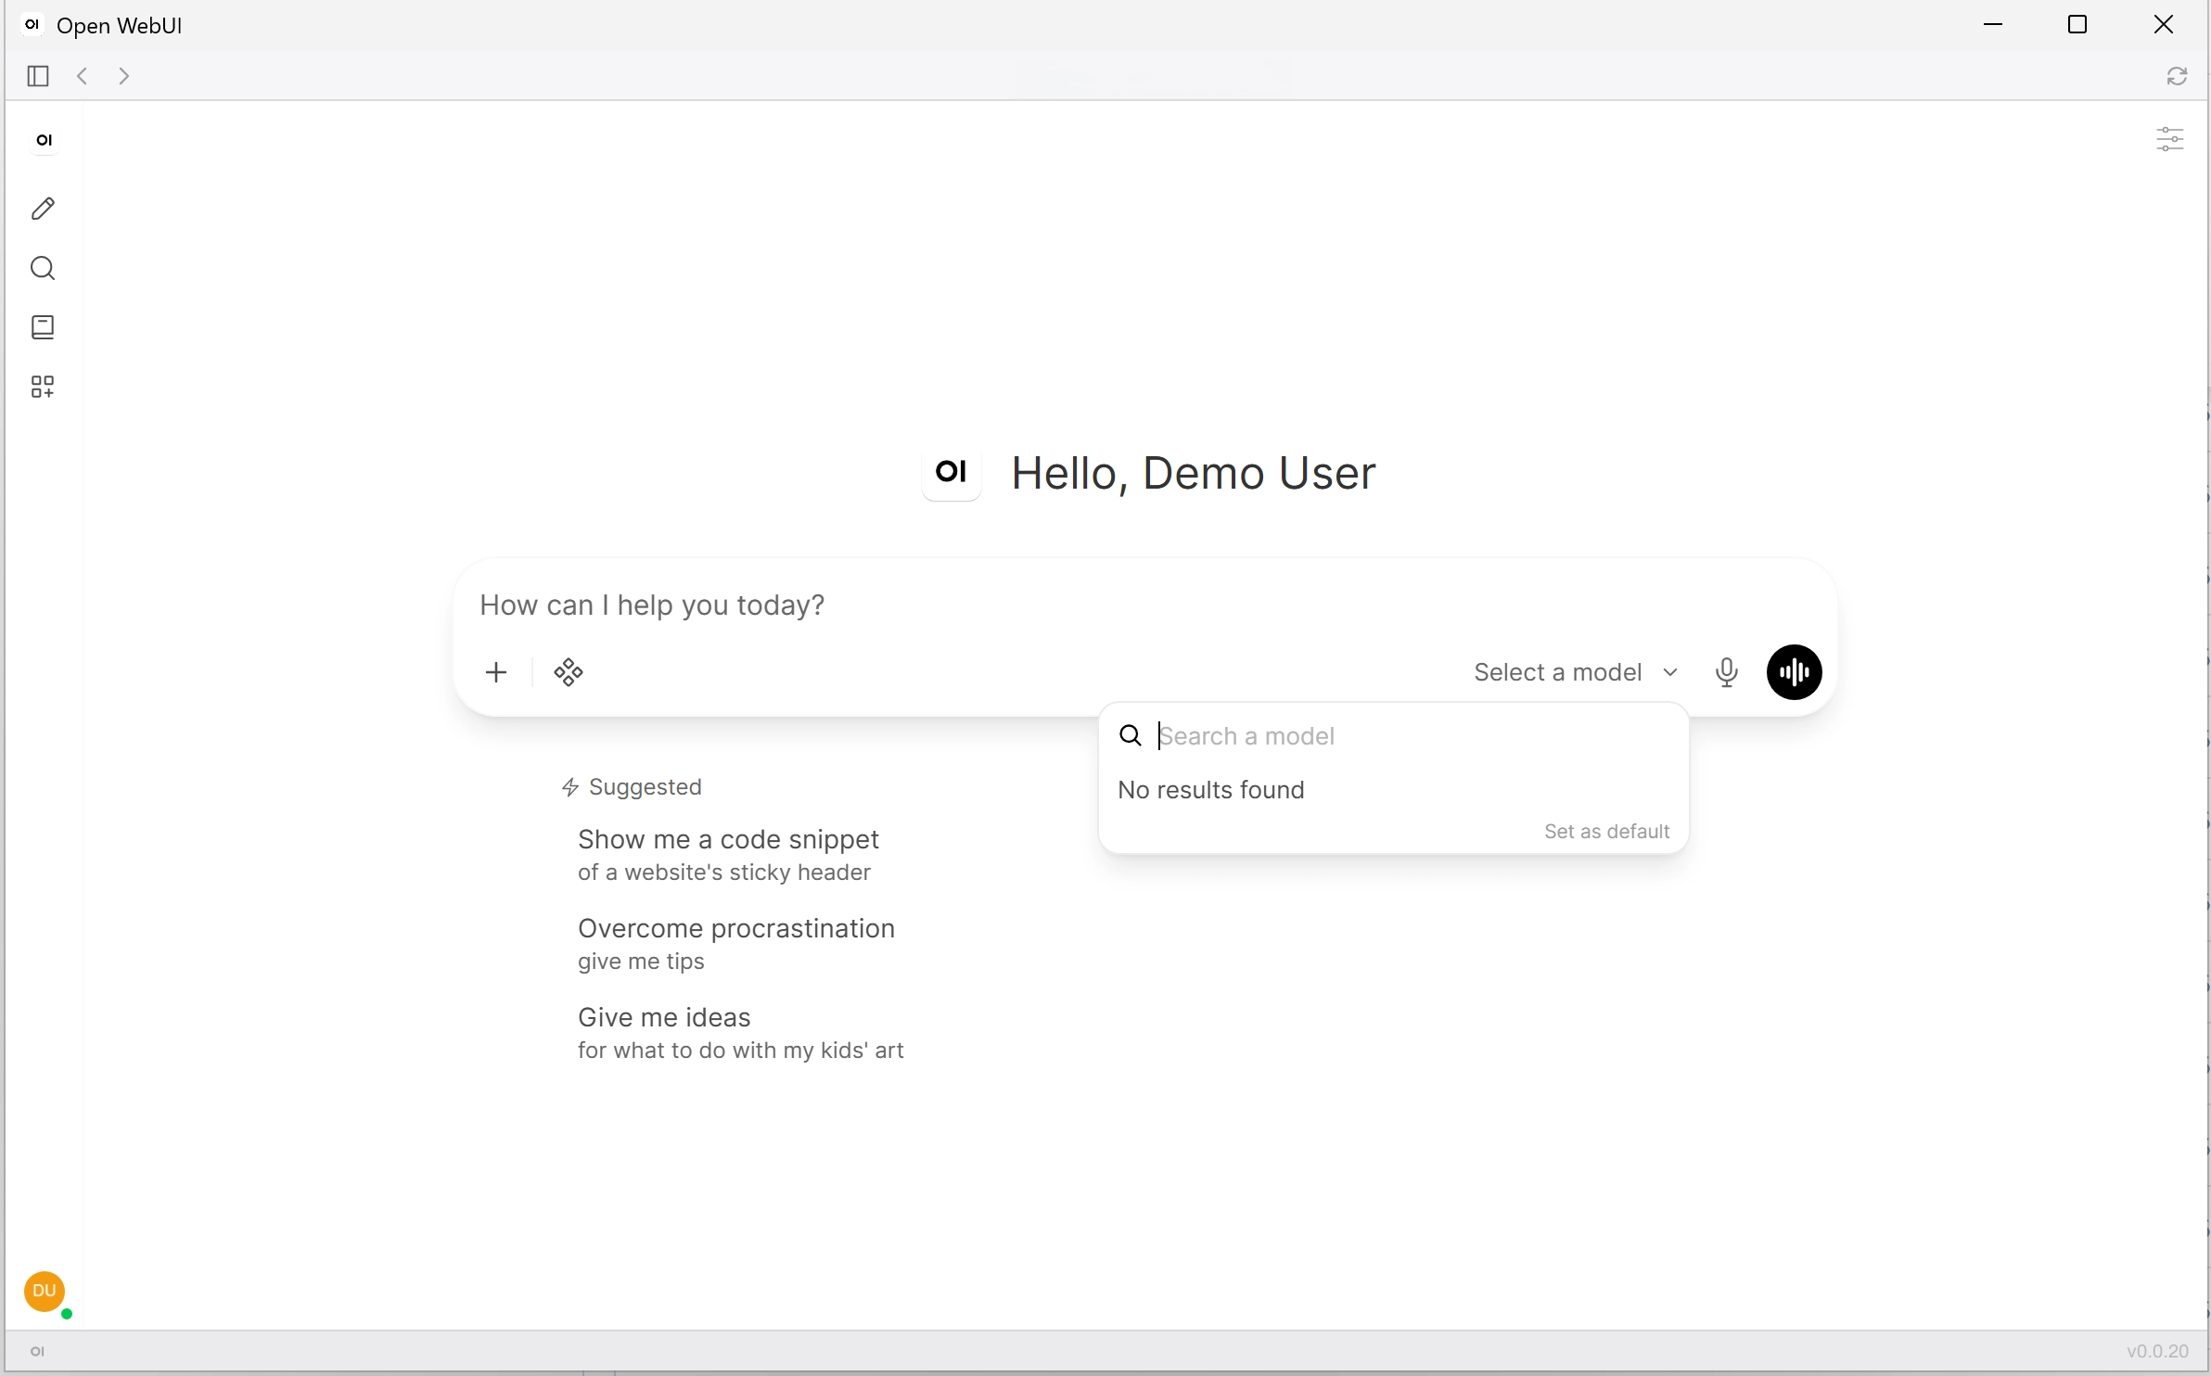The image size is (2211, 1376).
Task: Start a new chat with the pencil icon
Action: point(44,209)
